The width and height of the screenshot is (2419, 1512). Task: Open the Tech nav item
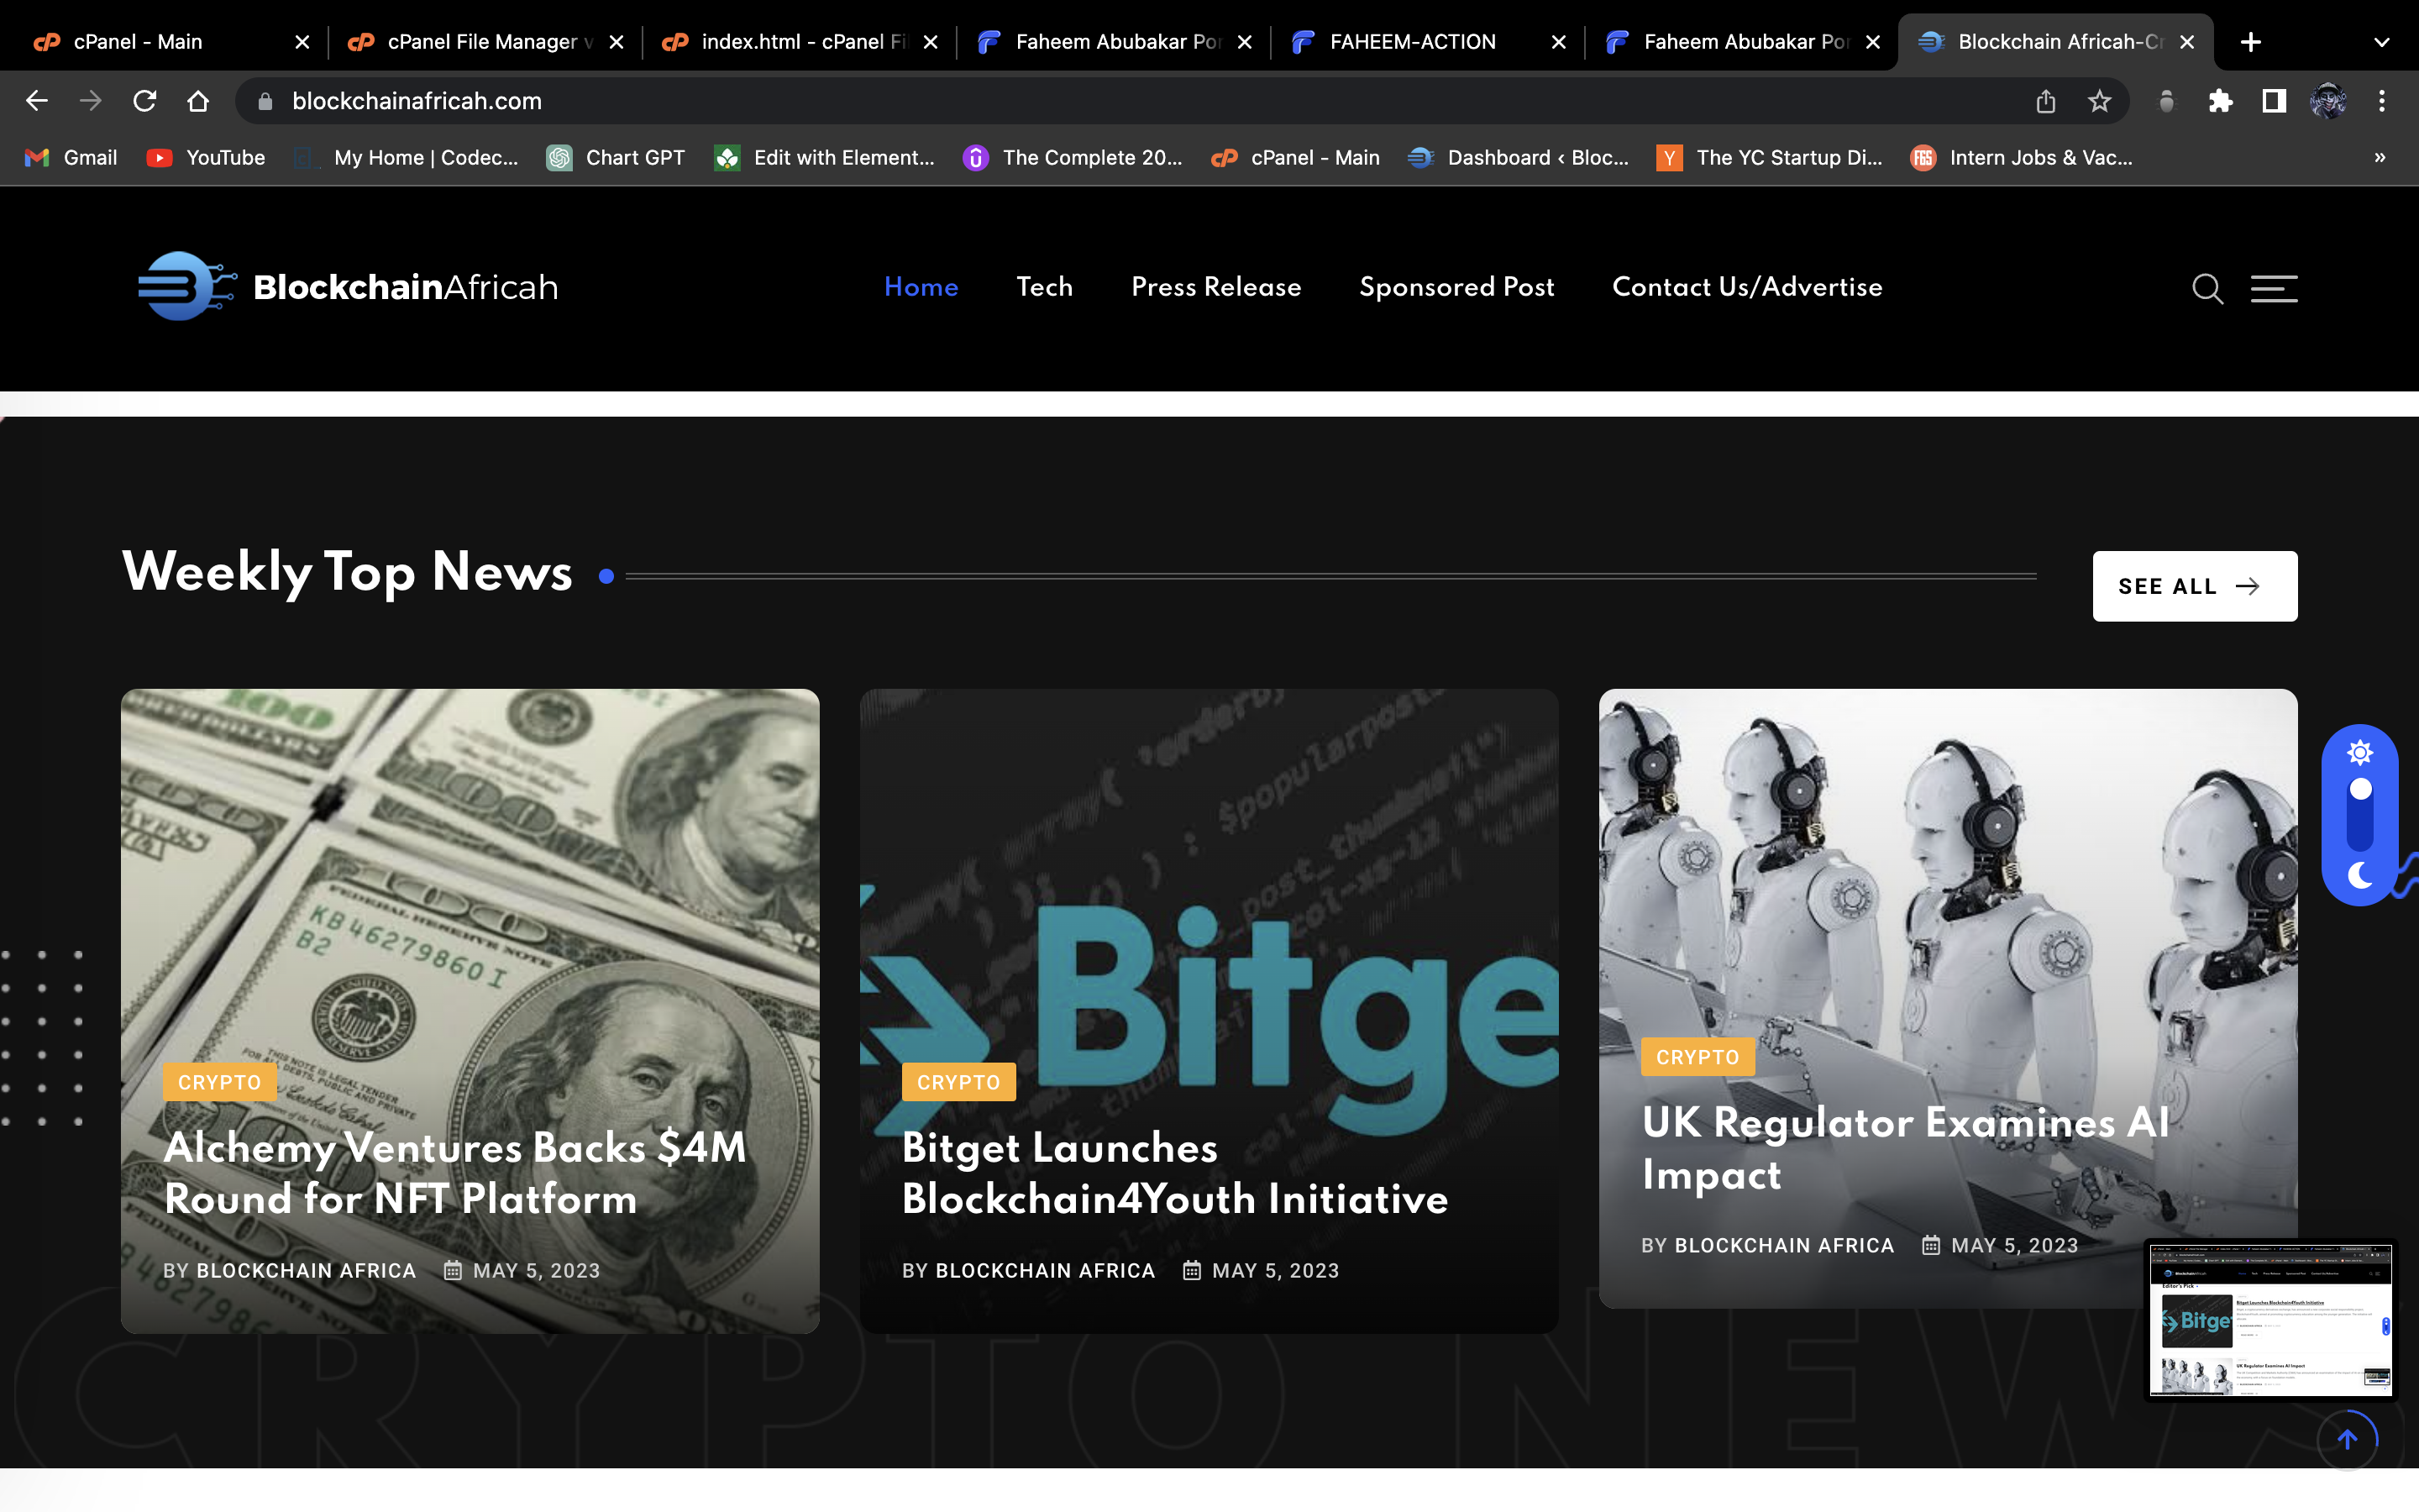(x=1045, y=287)
